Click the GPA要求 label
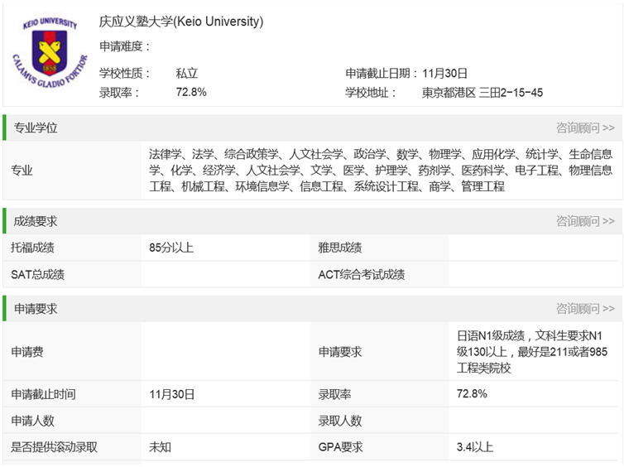Viewport: 624px width, 467px height. tap(340, 447)
